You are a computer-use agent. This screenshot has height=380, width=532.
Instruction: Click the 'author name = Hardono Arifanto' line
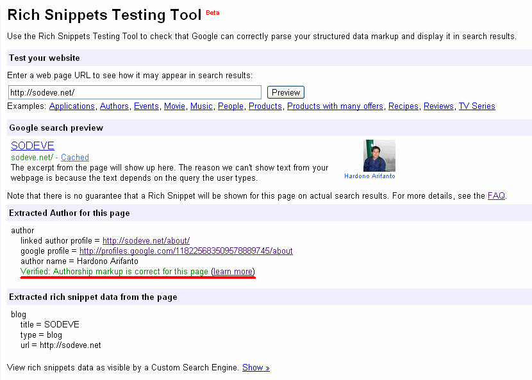click(79, 261)
